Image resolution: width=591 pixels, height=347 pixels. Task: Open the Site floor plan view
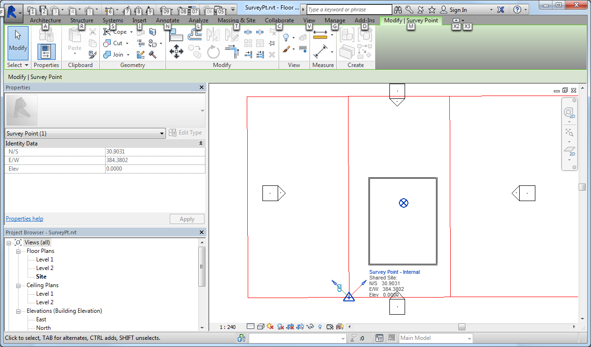click(x=41, y=277)
